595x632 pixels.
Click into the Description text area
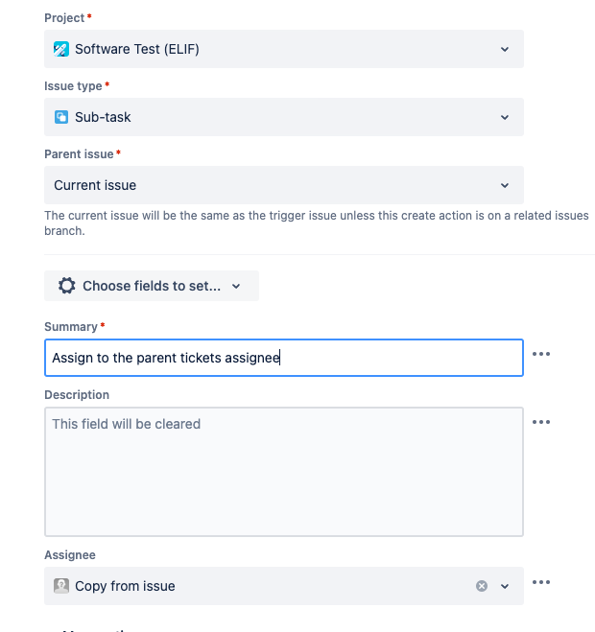(284, 472)
